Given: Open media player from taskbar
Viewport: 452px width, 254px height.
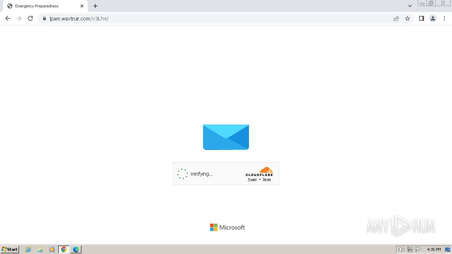Looking at the screenshot, I should (x=52, y=249).
